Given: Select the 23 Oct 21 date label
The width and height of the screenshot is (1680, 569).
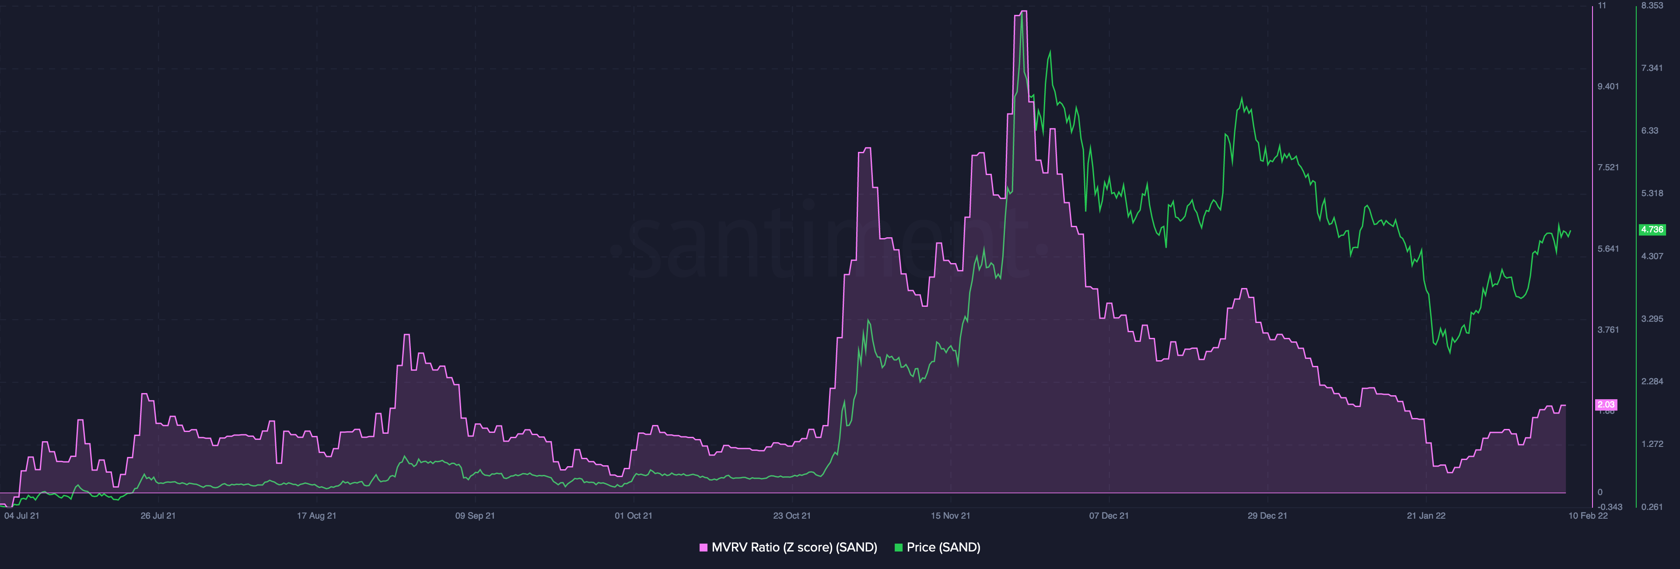Looking at the screenshot, I should tap(792, 516).
